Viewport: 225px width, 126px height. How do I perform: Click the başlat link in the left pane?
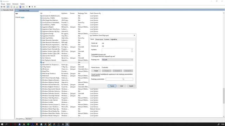click(22, 17)
